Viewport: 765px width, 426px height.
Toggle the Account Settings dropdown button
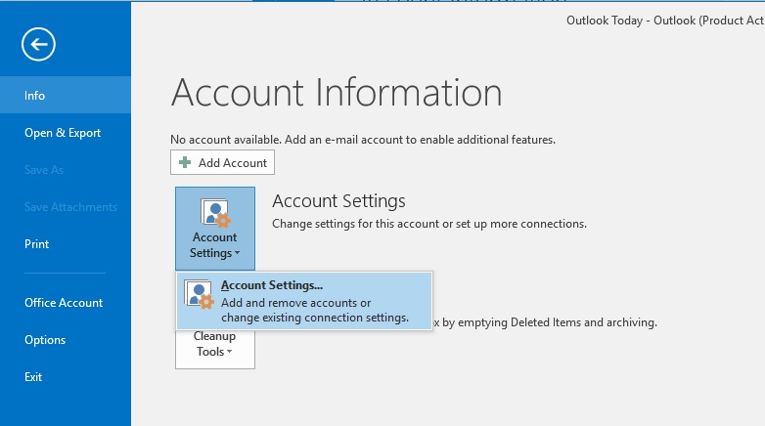[215, 228]
